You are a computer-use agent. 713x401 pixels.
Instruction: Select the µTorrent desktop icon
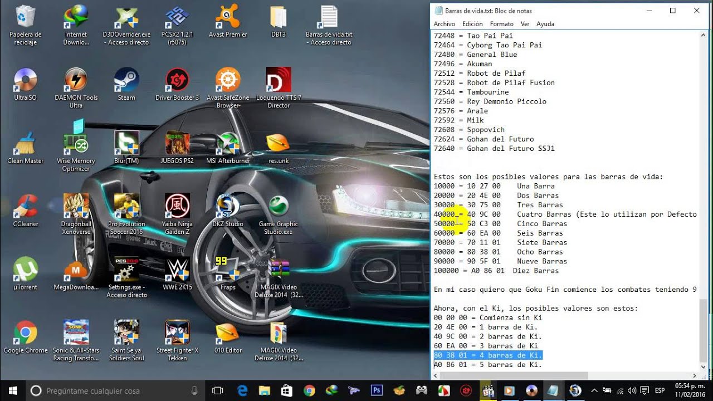tap(25, 275)
